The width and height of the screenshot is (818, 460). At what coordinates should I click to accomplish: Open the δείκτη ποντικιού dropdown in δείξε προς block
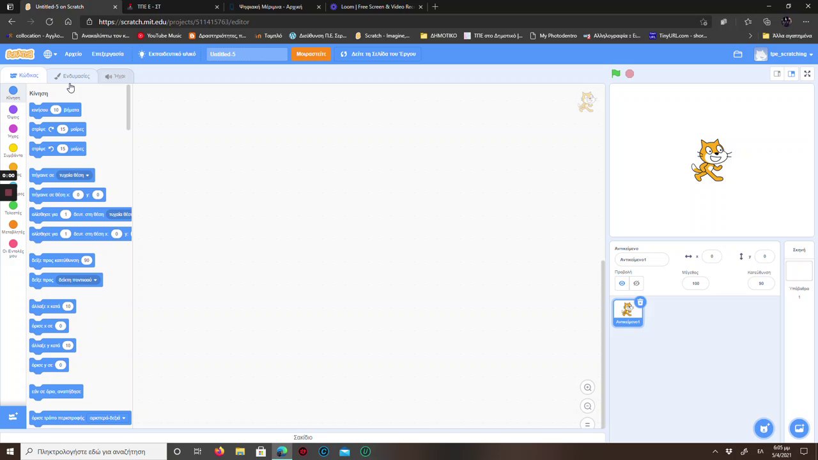77,280
